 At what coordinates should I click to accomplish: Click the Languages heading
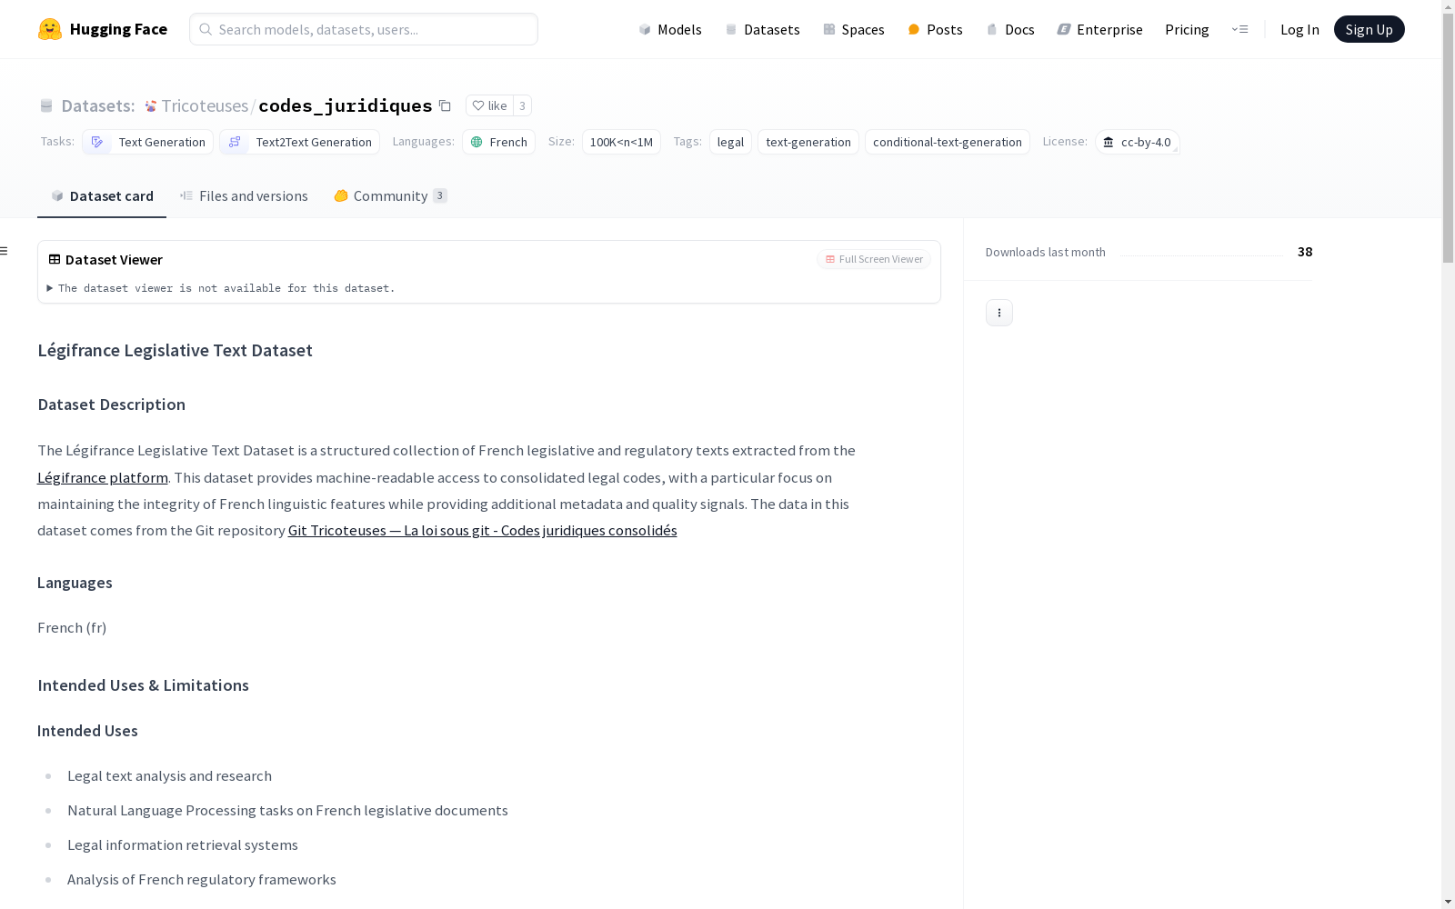pyautogui.click(x=75, y=583)
